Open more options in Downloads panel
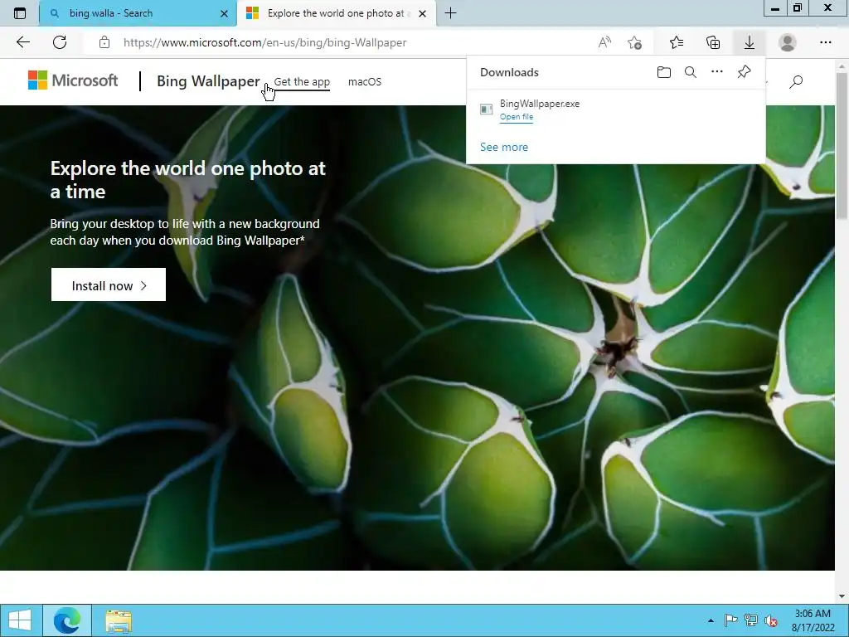The width and height of the screenshot is (849, 637). [717, 72]
